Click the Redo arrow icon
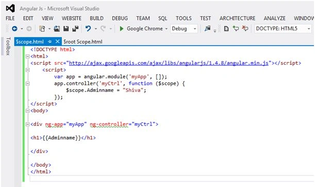This screenshot has height=187, width=315. [103, 29]
